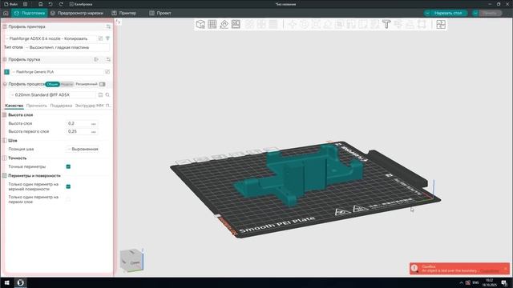Click the edit icon next to the Flashforge AD5X printer preset
The height and width of the screenshot is (288, 513).
coord(100,38)
